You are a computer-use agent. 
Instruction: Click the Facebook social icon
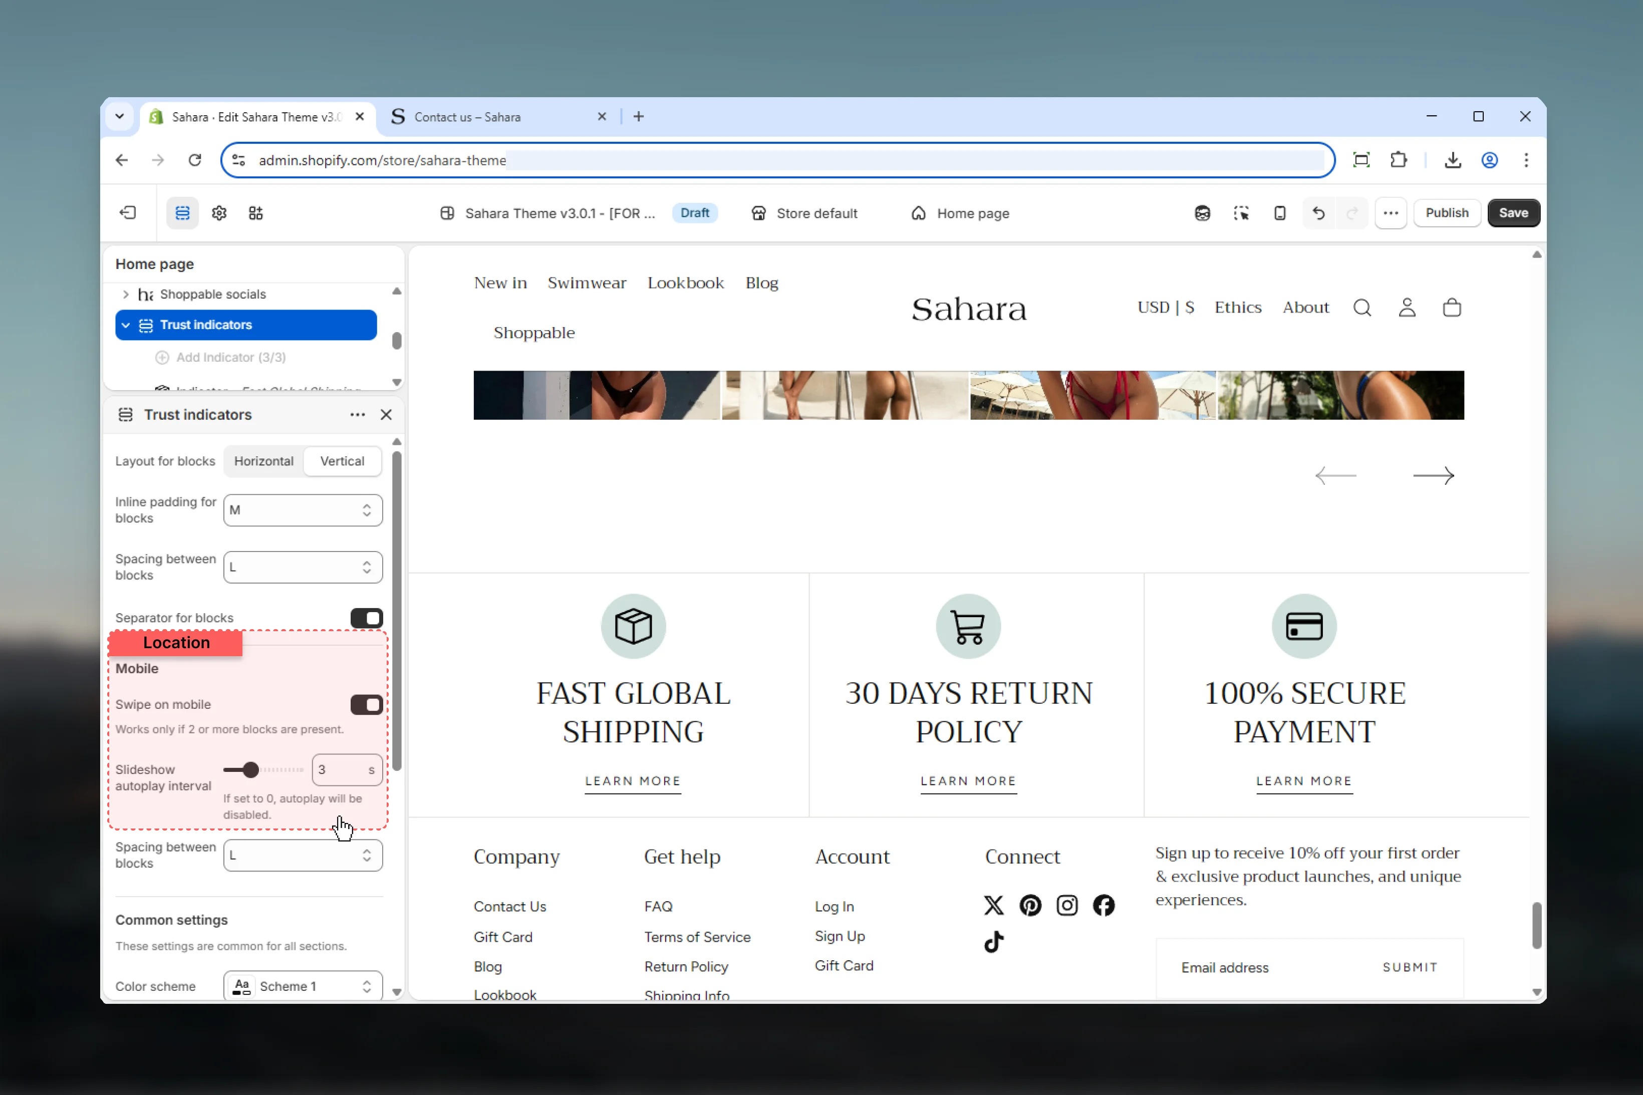tap(1103, 905)
